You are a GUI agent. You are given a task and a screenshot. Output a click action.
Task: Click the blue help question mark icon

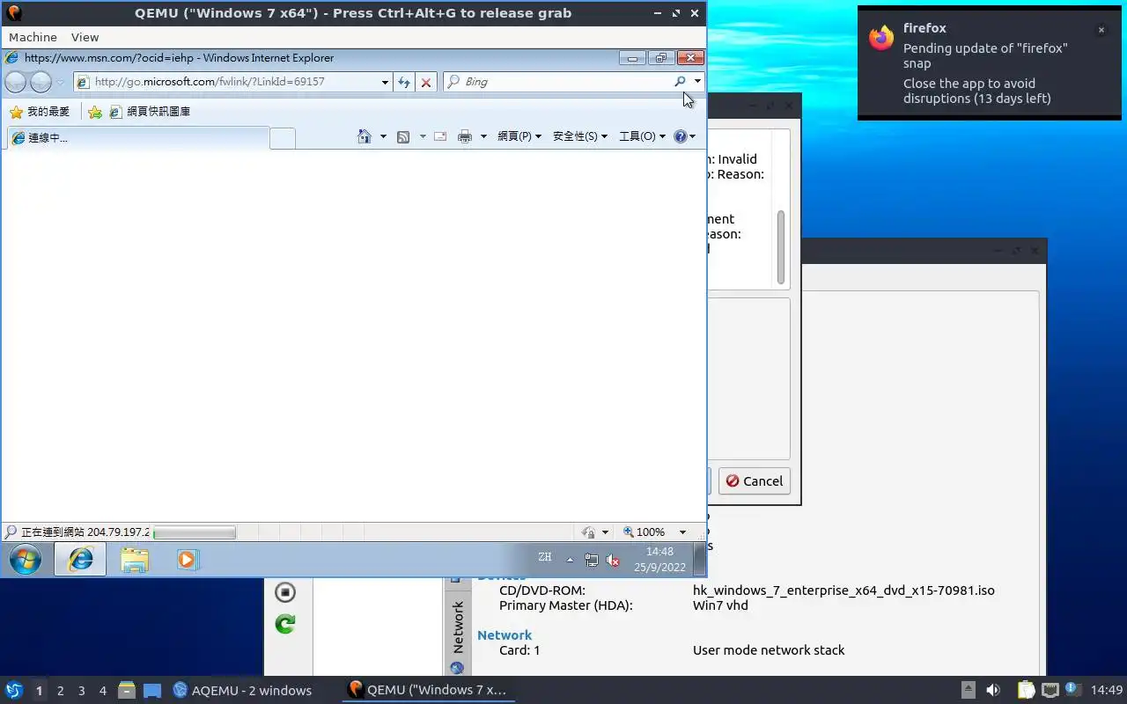[680, 136]
